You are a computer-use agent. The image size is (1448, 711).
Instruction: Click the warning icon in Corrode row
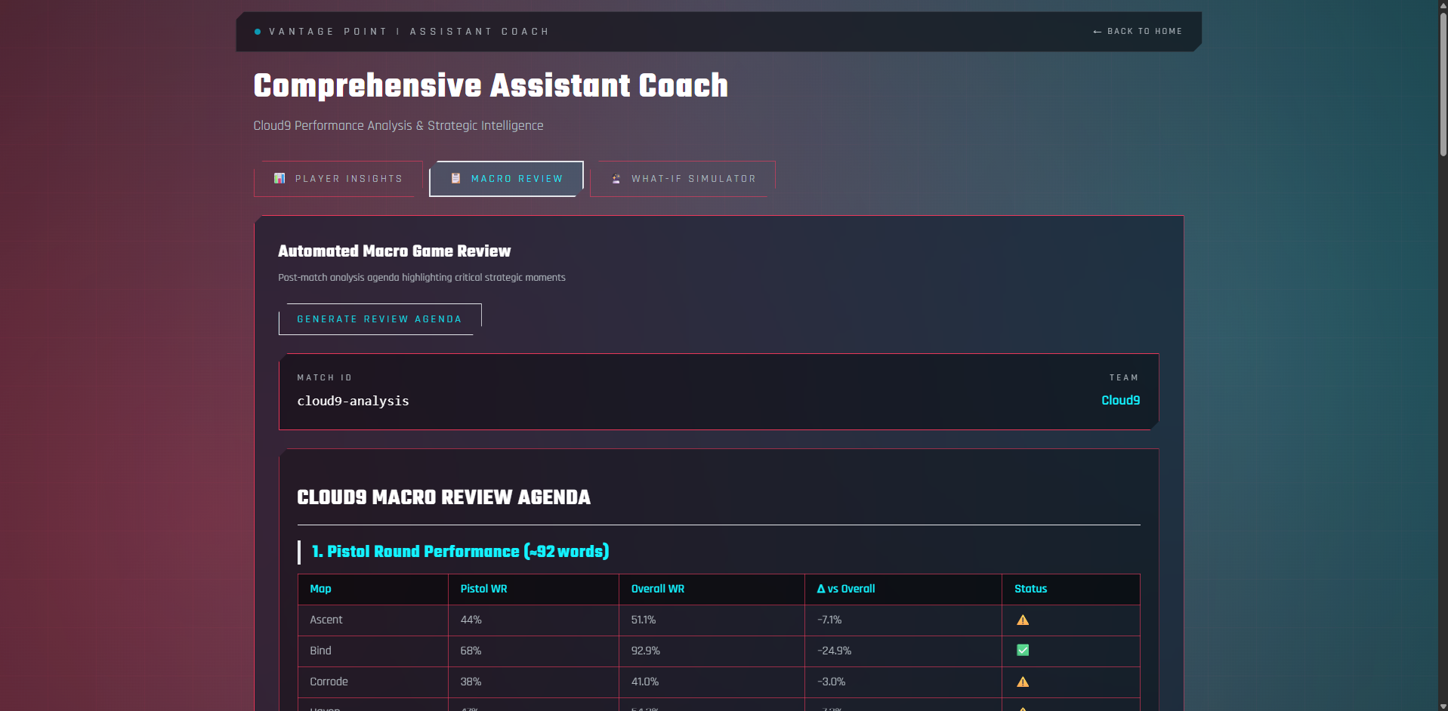point(1023,682)
